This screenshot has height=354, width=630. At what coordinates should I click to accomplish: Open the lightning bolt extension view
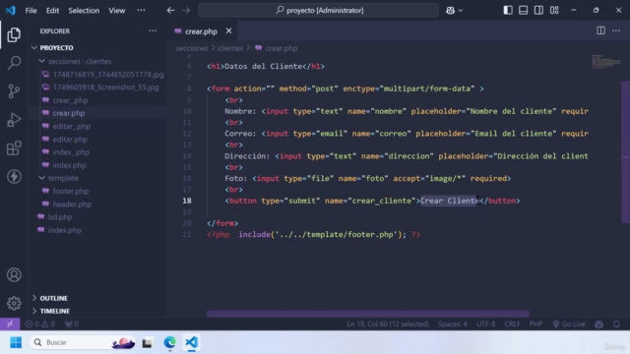(x=14, y=177)
